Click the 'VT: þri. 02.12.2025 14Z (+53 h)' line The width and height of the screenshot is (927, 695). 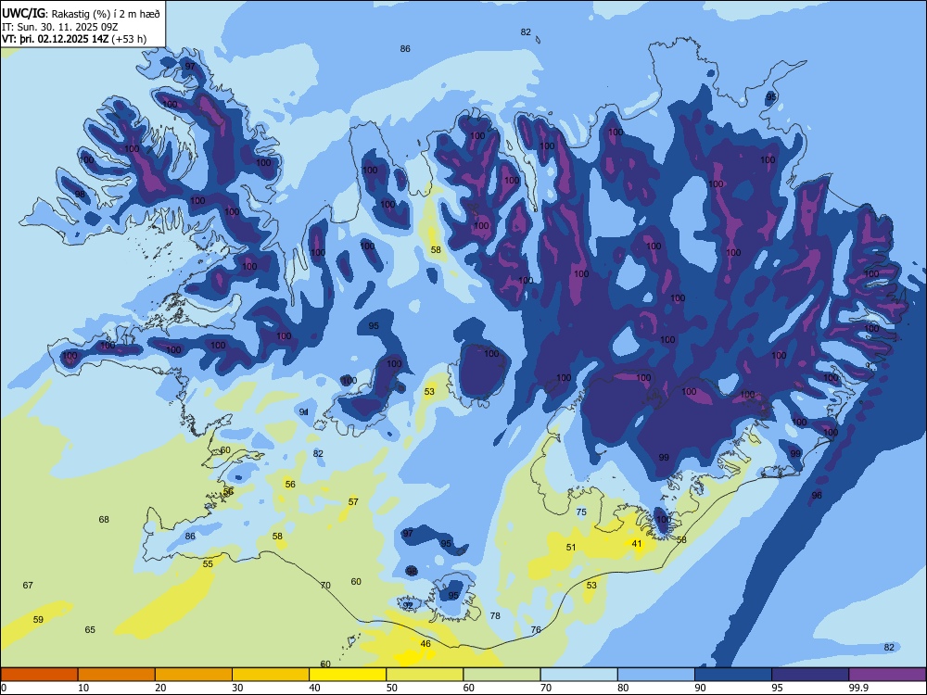click(x=74, y=39)
